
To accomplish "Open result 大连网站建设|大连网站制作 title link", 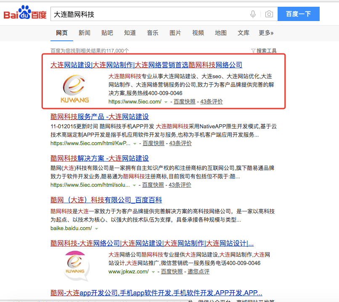I will [146, 65].
